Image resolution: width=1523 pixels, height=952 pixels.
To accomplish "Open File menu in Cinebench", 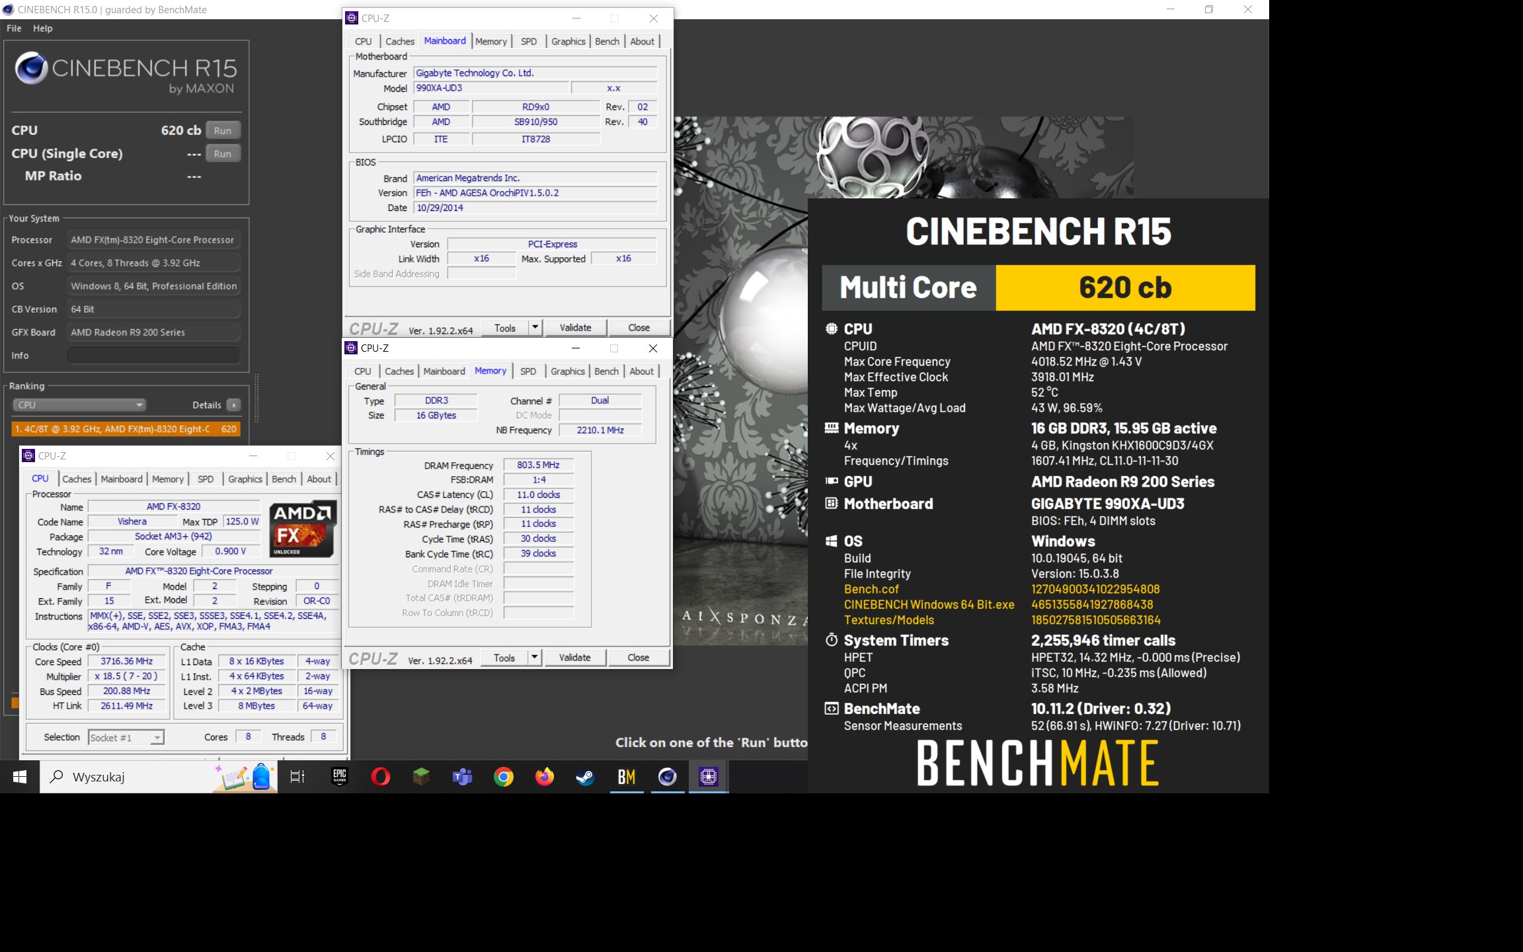I will (14, 28).
